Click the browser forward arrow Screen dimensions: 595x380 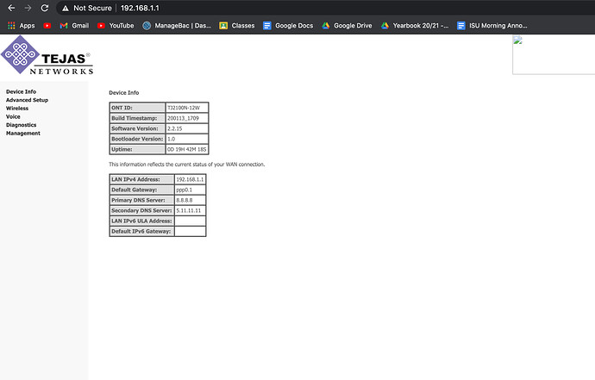28,8
